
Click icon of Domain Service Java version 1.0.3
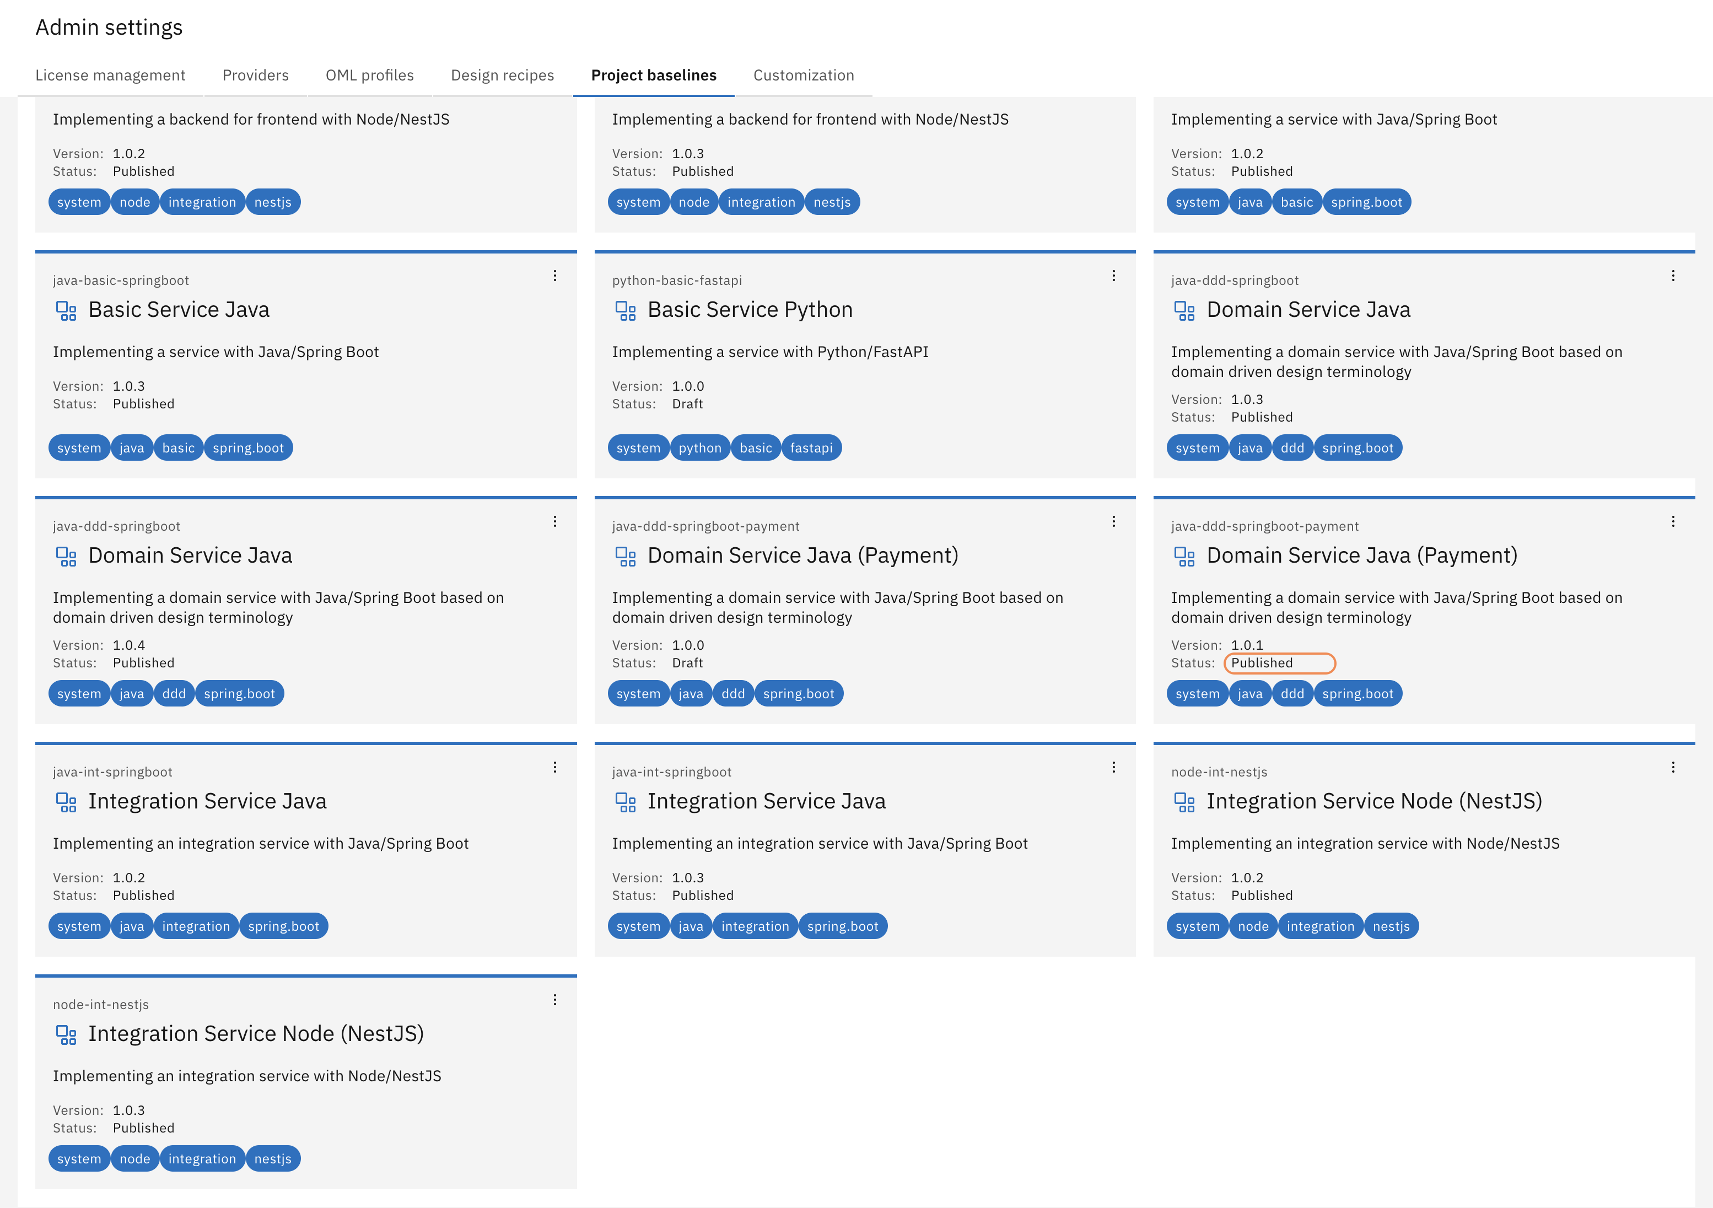point(1184,310)
